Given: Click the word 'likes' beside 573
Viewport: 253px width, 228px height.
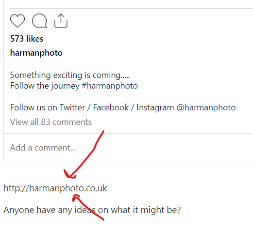Looking at the screenshot, I should coord(35,39).
